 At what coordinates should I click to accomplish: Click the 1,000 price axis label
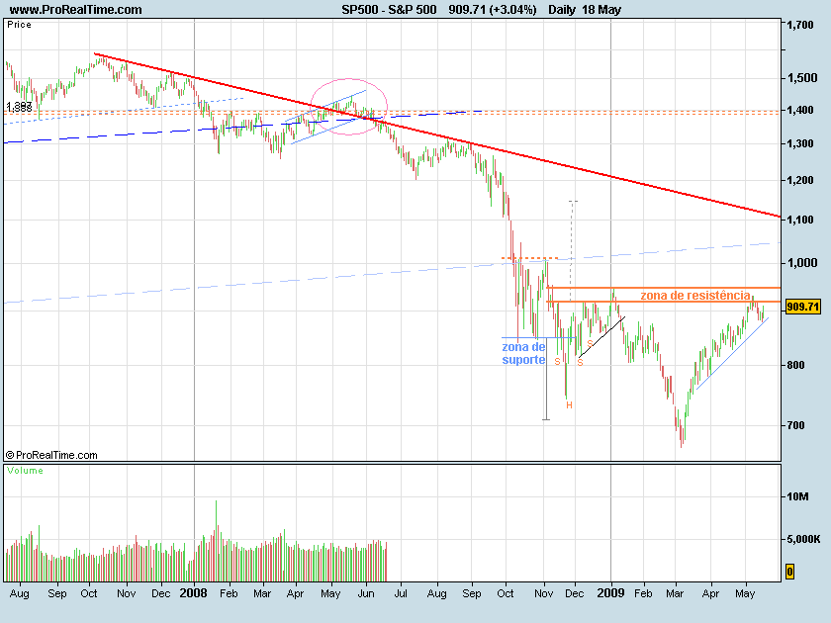click(802, 263)
